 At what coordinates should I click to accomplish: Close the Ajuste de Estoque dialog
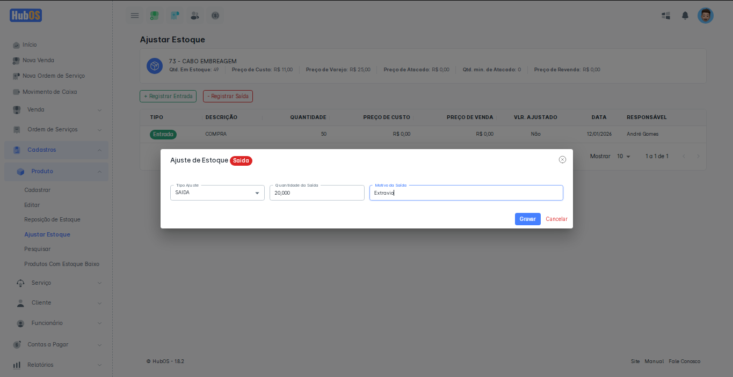click(x=562, y=159)
